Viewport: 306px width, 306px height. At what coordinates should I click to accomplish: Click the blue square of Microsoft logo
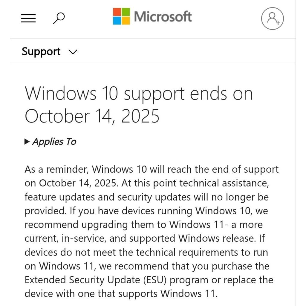117,21
